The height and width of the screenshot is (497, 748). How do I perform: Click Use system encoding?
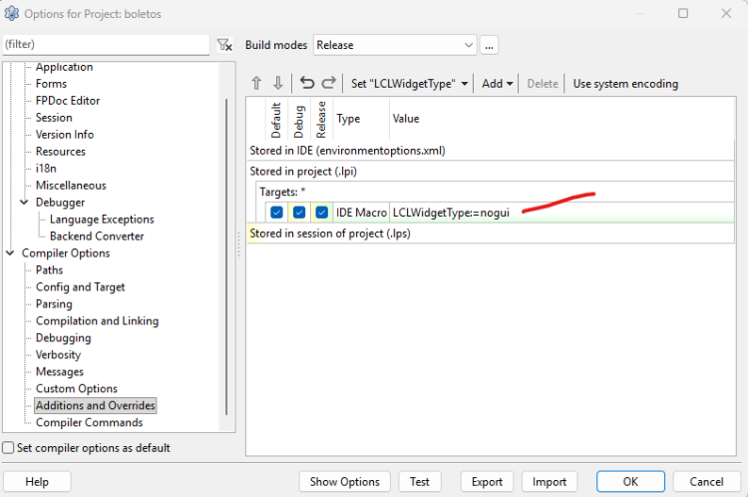coord(625,84)
